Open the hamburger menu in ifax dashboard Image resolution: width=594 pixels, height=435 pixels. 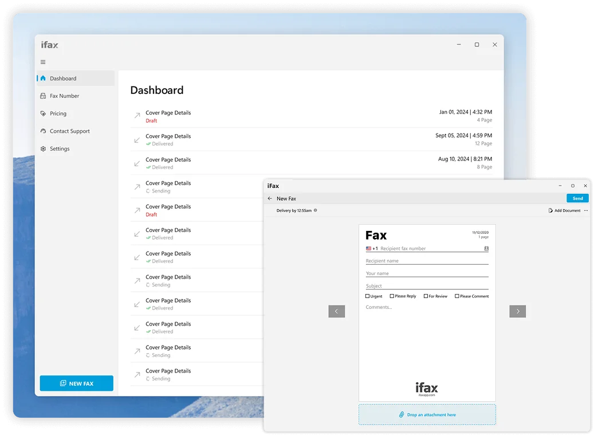click(x=43, y=62)
